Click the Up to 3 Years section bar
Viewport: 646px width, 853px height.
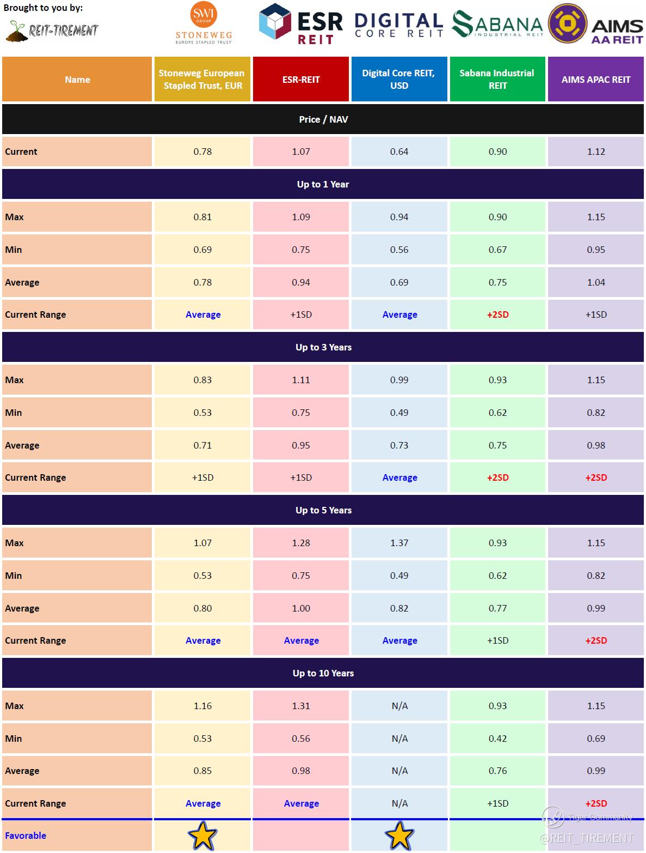323,347
